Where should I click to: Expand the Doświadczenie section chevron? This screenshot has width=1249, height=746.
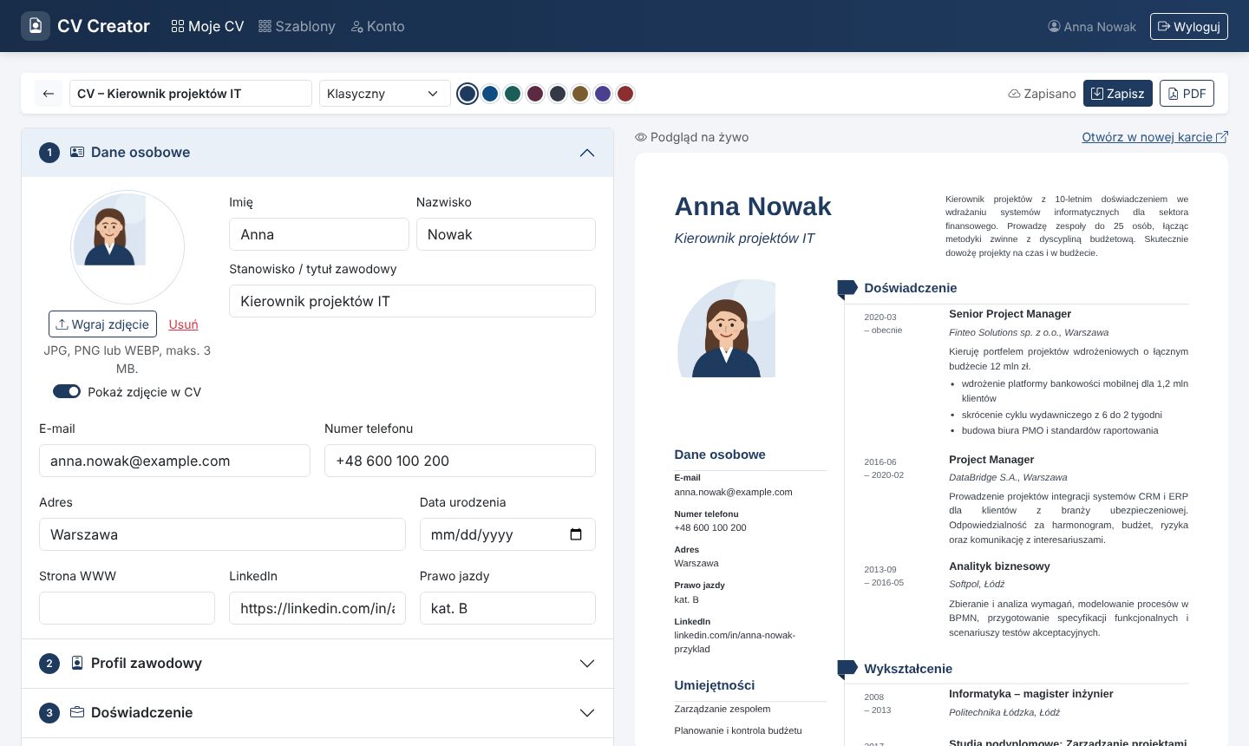coord(587,713)
